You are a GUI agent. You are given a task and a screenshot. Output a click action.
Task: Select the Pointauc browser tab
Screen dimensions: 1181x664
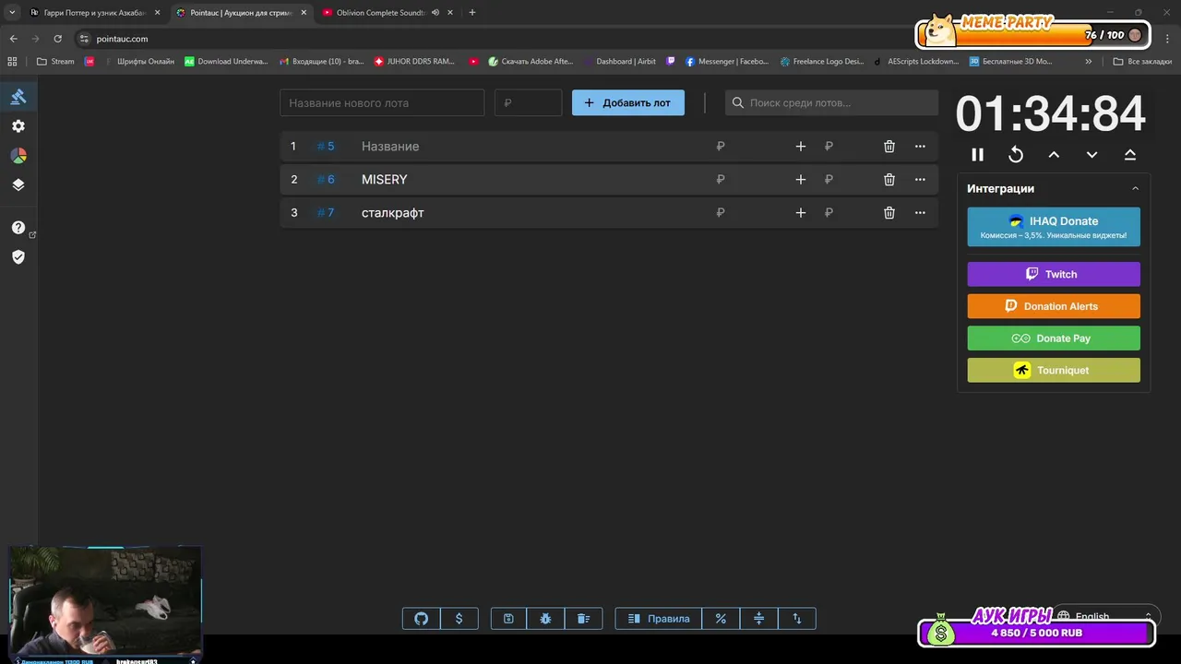[242, 13]
